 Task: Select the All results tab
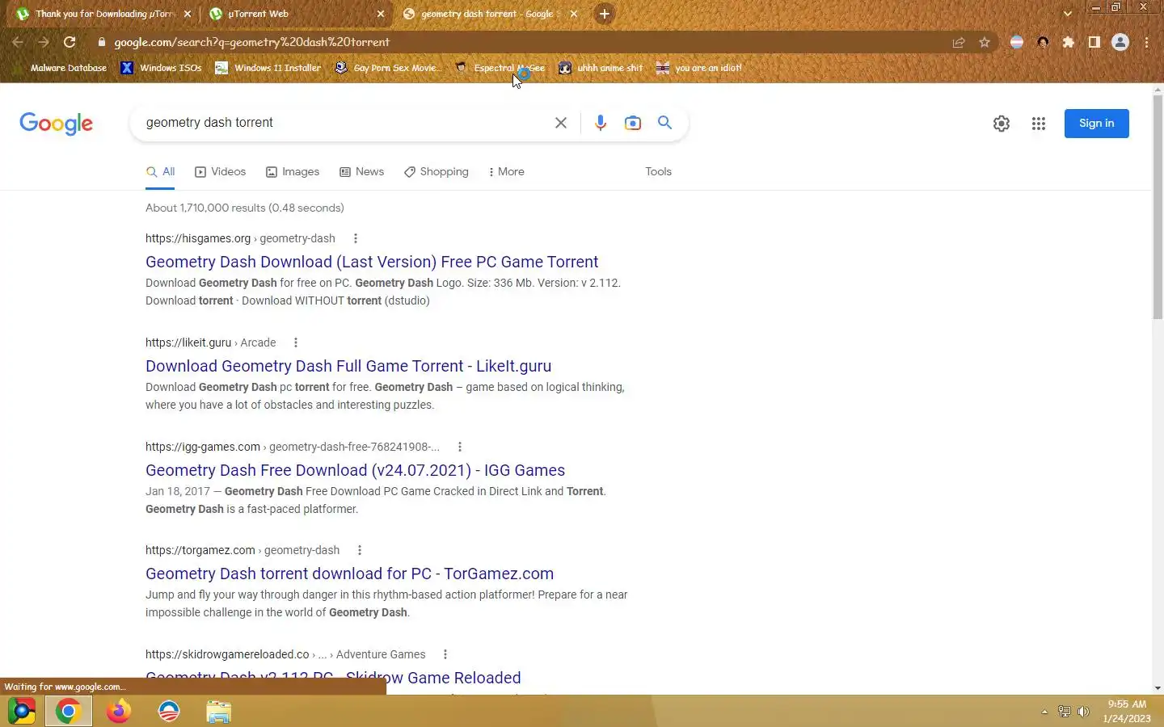pyautogui.click(x=160, y=172)
